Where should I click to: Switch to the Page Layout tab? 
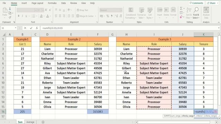point(37,3)
